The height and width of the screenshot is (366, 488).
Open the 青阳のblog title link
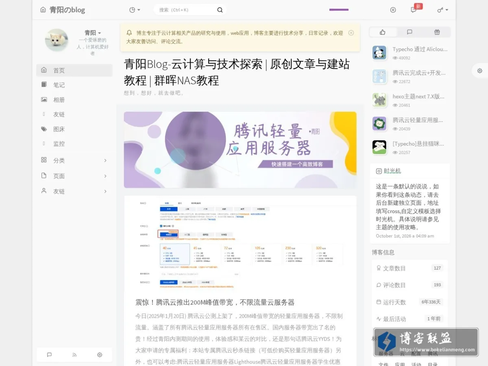[x=67, y=10]
